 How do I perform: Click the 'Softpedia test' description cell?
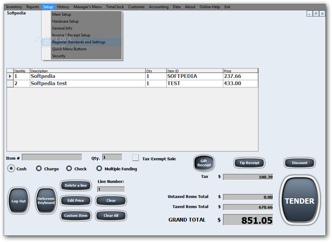(88, 83)
